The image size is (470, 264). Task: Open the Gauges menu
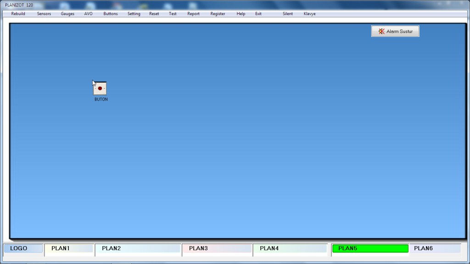coord(67,14)
